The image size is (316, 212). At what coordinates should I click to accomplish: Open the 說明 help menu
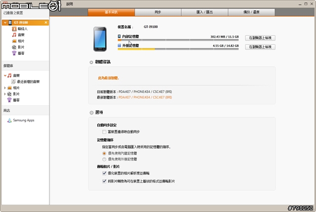(x=70, y=4)
